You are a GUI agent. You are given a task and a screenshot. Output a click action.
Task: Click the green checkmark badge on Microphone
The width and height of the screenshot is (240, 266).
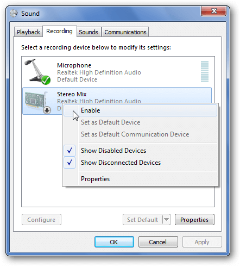[x=46, y=80]
